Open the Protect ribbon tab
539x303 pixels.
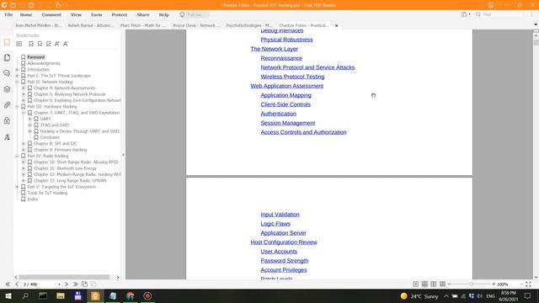120,15
